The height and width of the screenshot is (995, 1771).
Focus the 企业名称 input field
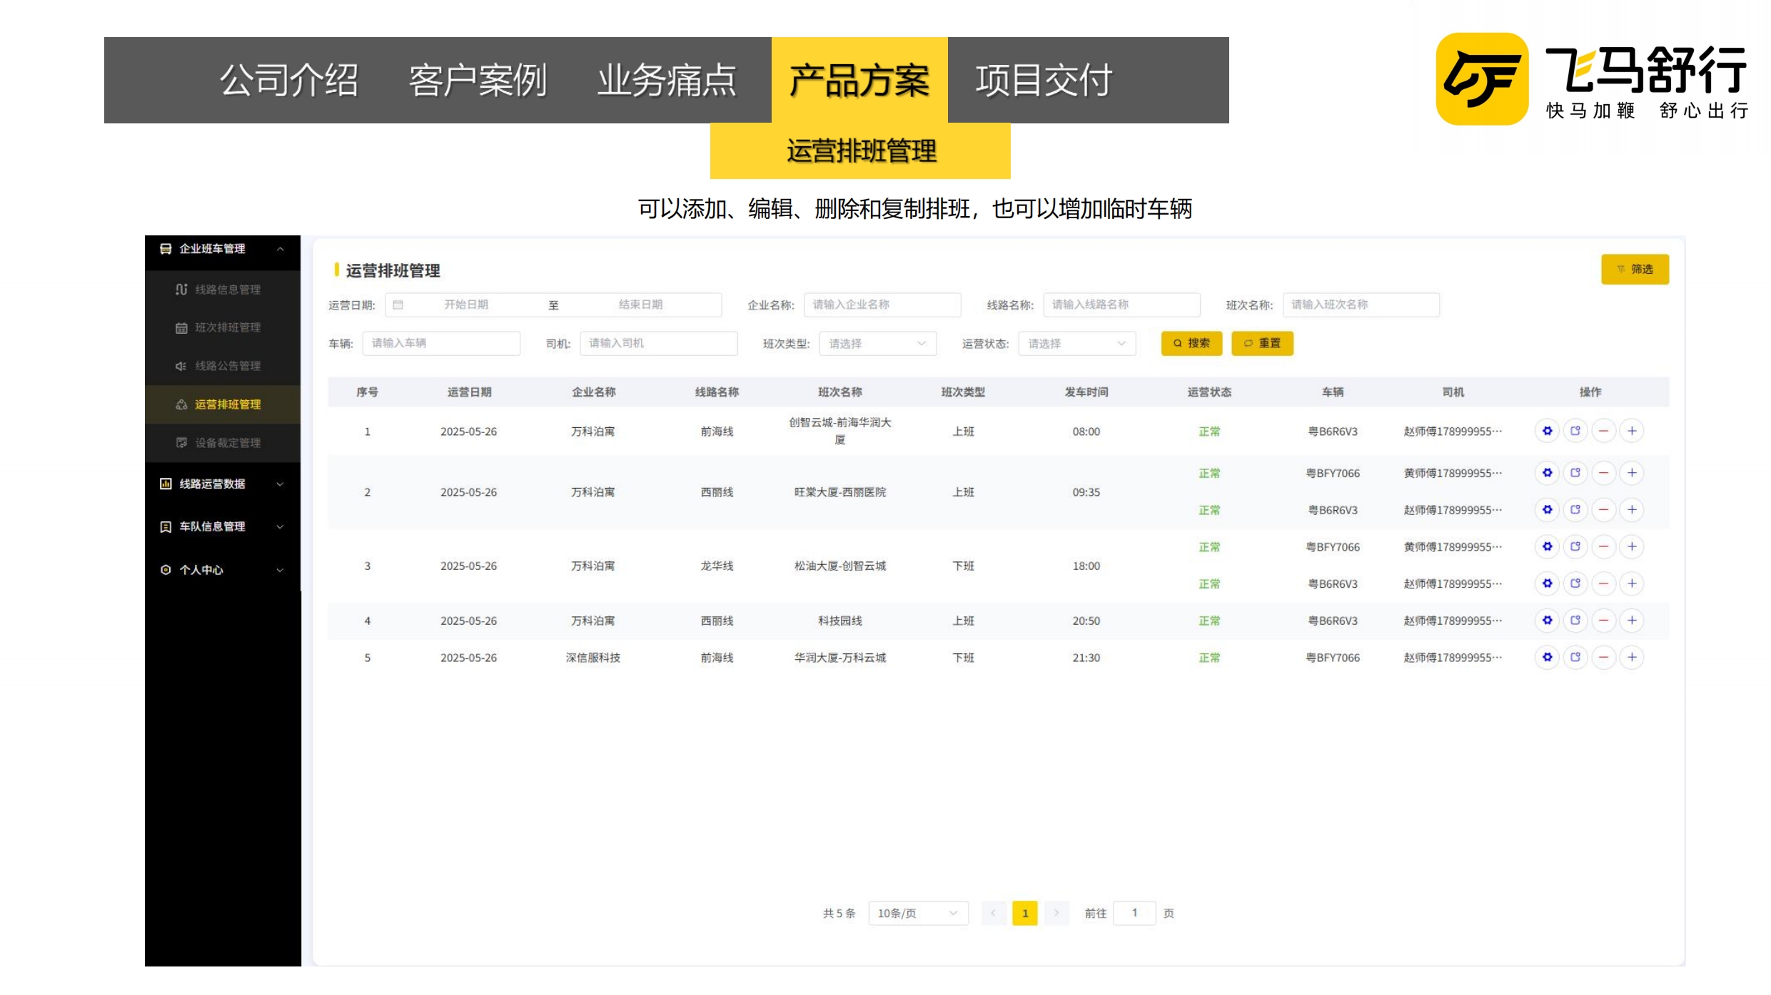pyautogui.click(x=882, y=305)
